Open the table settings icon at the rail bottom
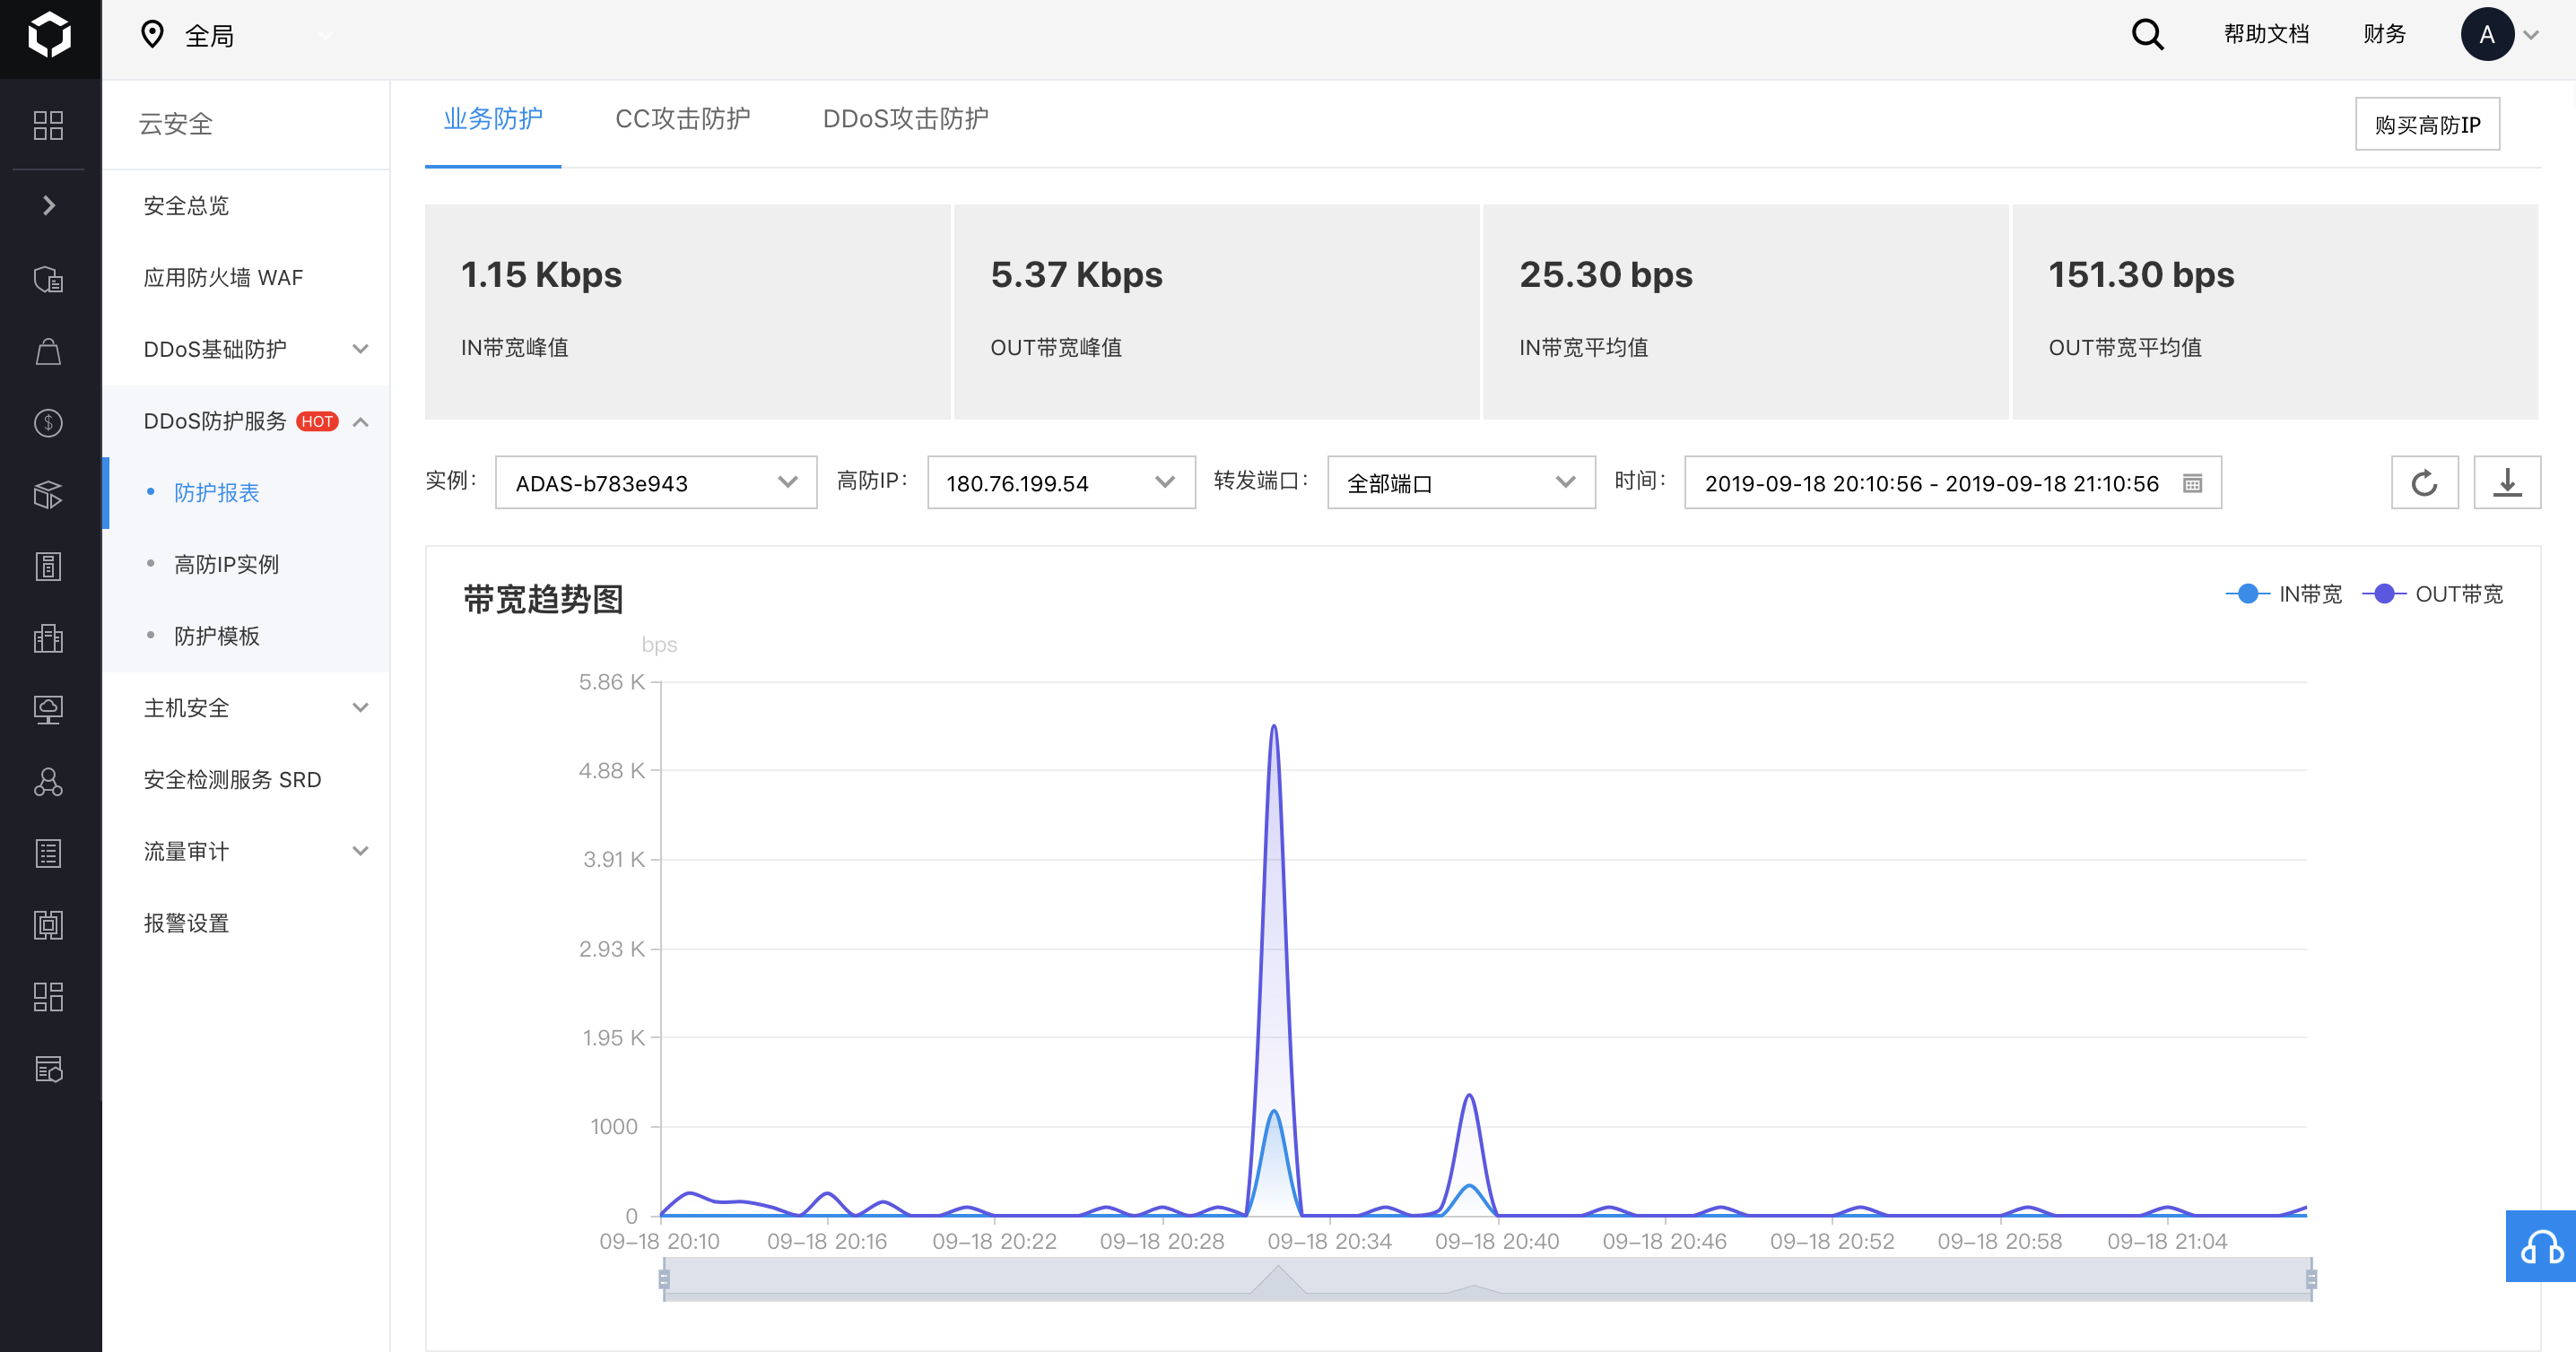This screenshot has width=2576, height=1352. coord(48,1070)
